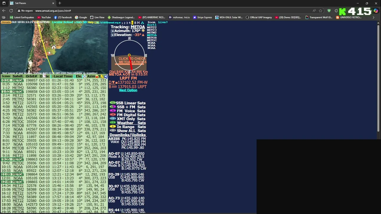
Task: Open a new browser tab
Action: point(60,3)
